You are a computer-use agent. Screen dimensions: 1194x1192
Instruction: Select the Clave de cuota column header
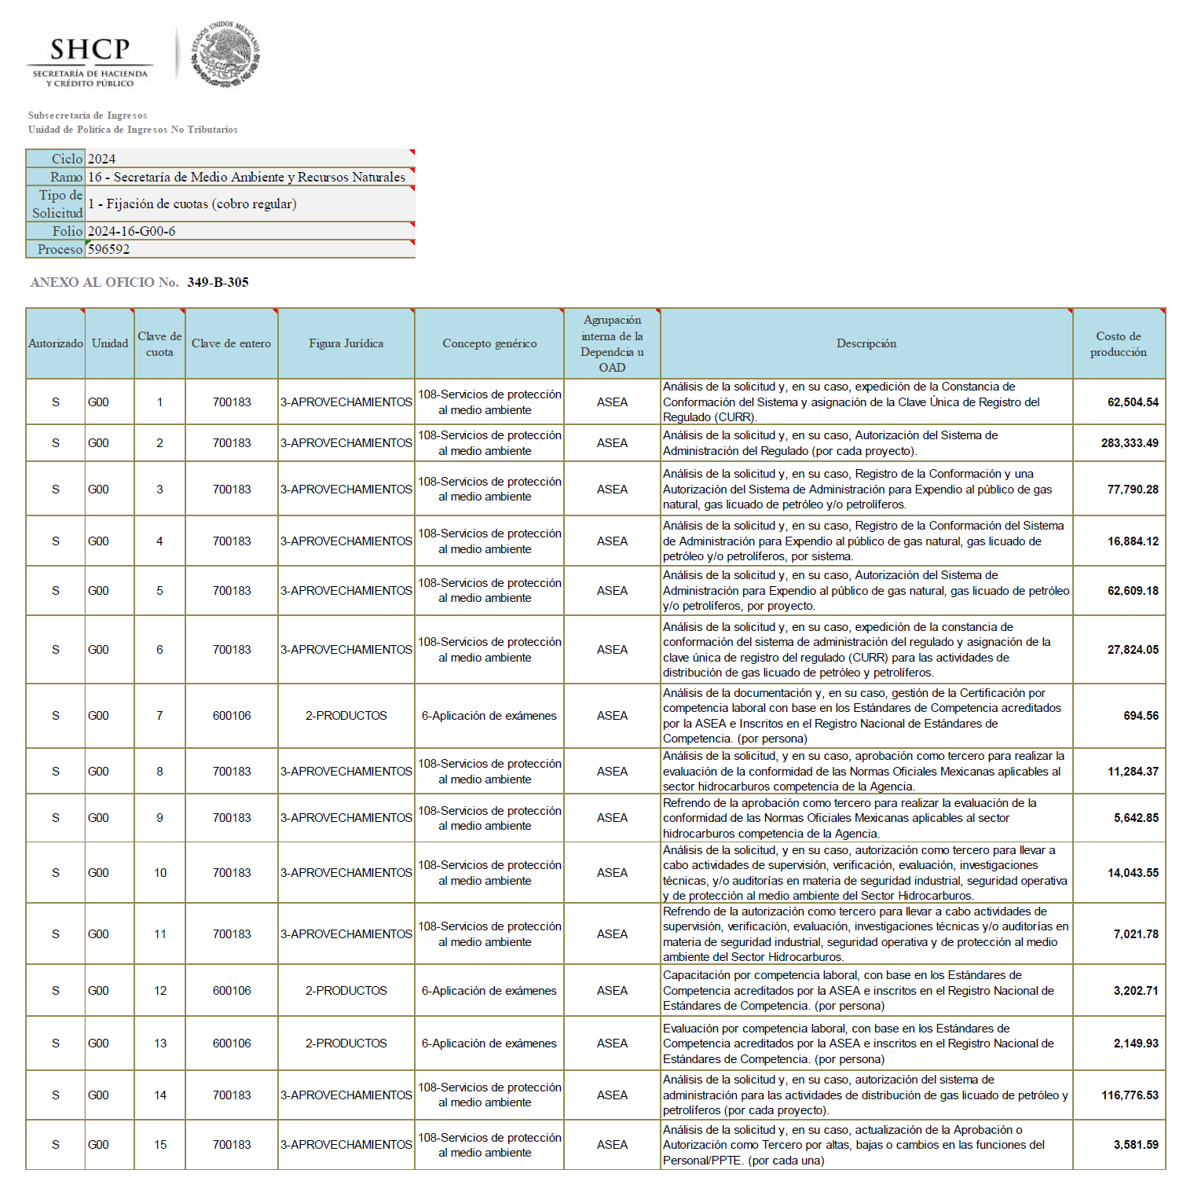point(159,343)
